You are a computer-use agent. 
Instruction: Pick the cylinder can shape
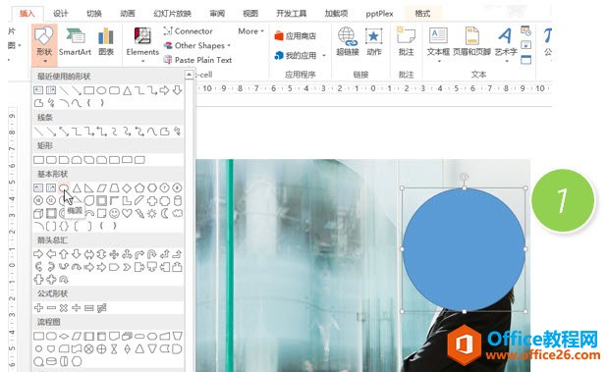point(178,200)
